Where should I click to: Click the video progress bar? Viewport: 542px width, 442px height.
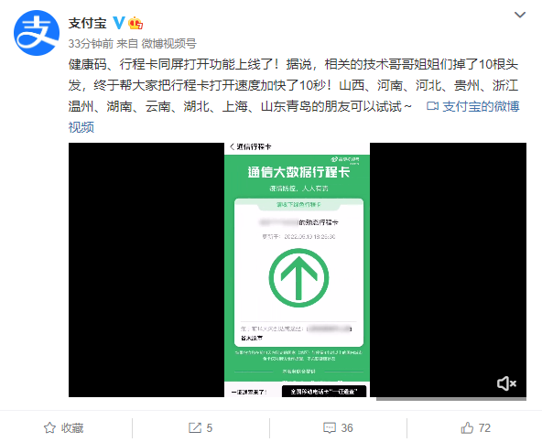point(451,399)
